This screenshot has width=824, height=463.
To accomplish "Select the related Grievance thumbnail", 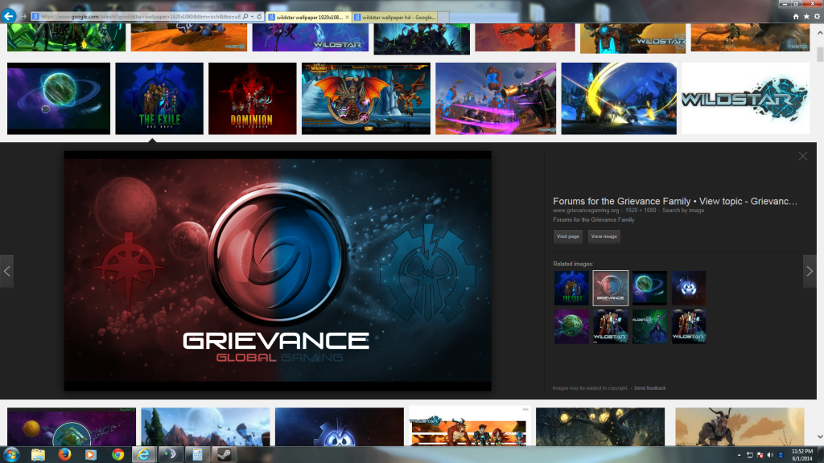I will pos(610,288).
